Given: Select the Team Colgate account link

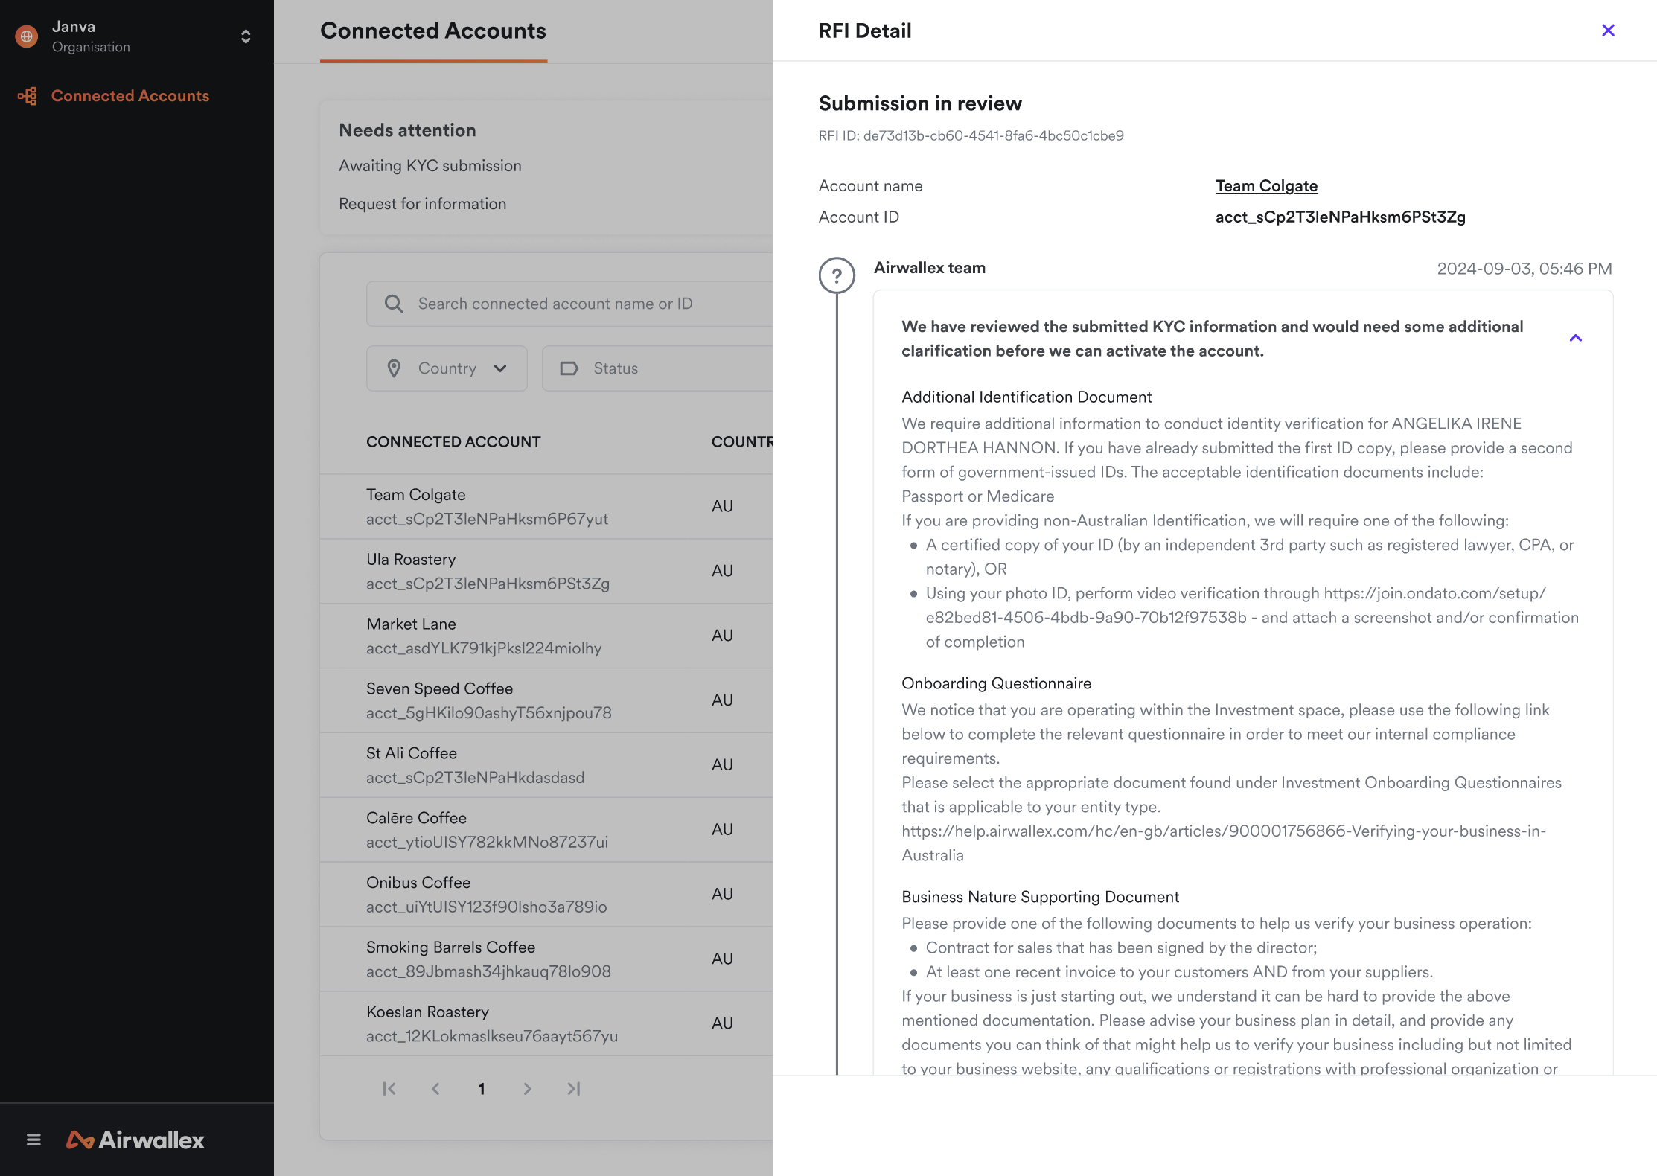Looking at the screenshot, I should (1265, 186).
